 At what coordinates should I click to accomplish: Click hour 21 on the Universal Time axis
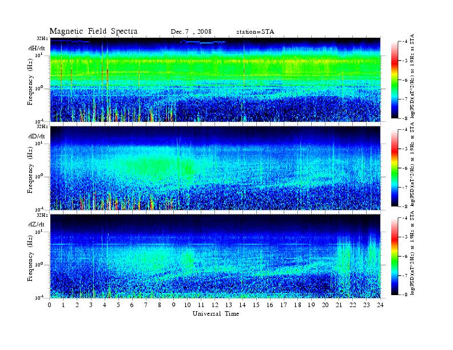pyautogui.click(x=339, y=305)
